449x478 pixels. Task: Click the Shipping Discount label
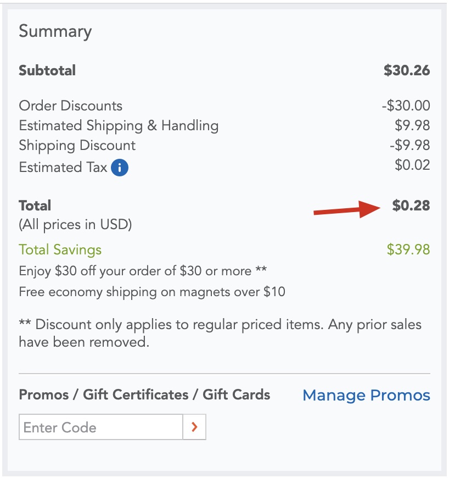click(x=77, y=146)
